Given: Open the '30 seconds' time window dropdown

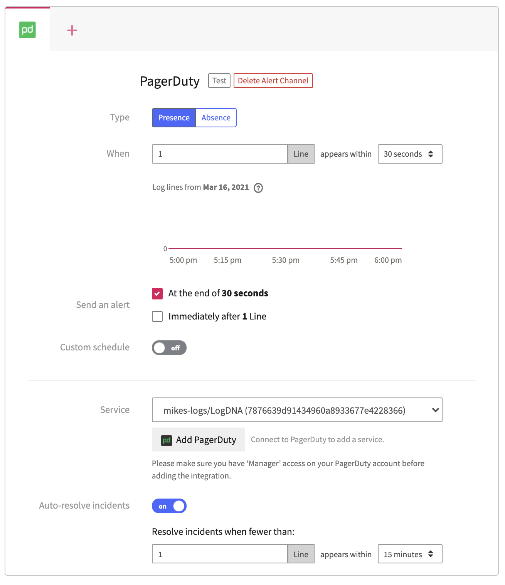Looking at the screenshot, I should tap(410, 154).
